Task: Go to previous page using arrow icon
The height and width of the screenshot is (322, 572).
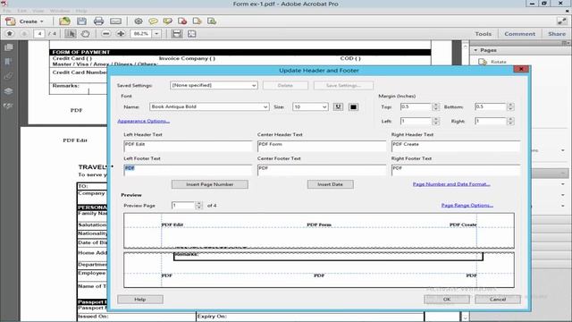Action: click(10, 34)
